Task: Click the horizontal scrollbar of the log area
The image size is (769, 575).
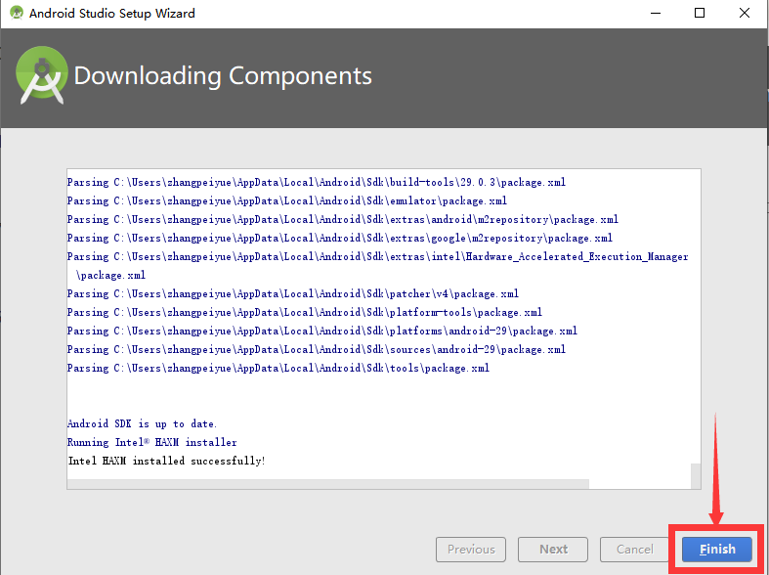Action: pyautogui.click(x=328, y=484)
